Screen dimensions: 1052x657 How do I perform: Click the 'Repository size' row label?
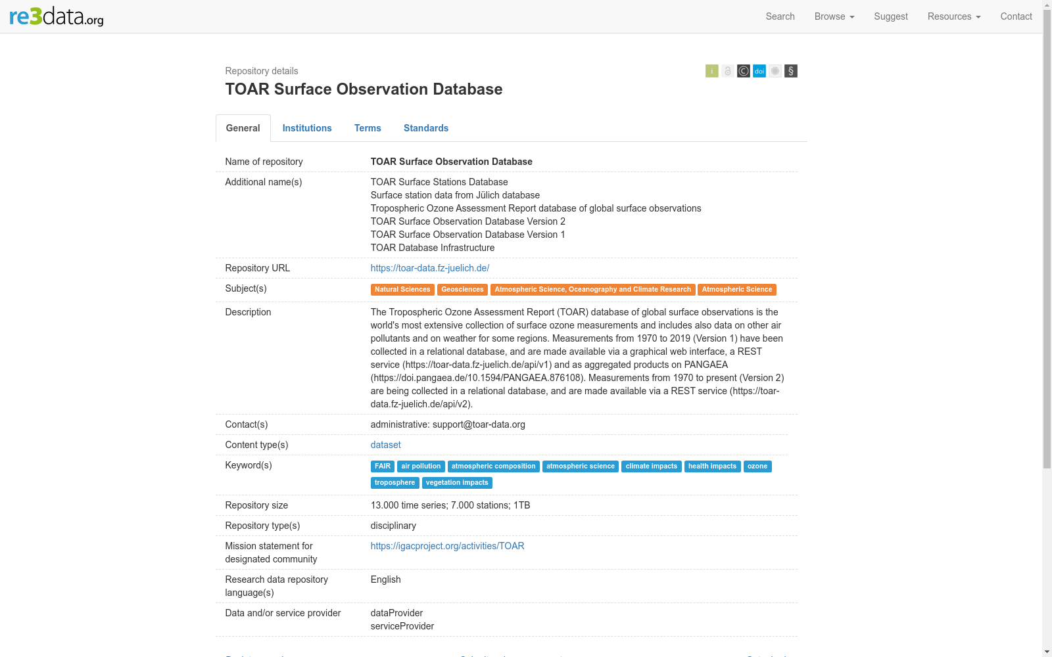[x=256, y=505]
